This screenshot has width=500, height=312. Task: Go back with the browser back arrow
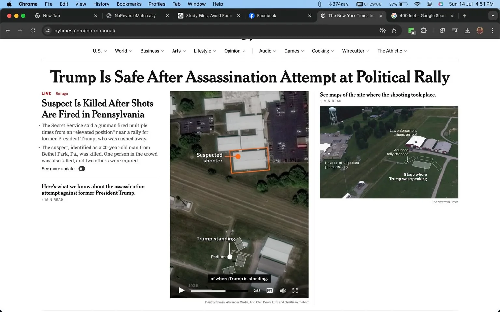(8, 31)
